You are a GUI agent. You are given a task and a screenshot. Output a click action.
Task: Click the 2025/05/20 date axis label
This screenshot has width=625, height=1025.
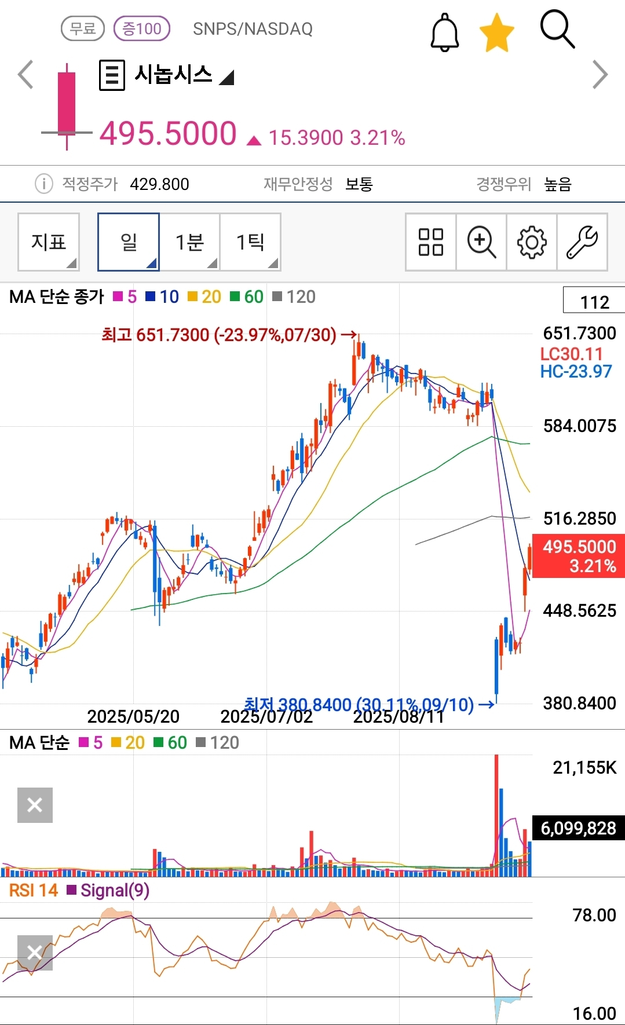point(133,716)
